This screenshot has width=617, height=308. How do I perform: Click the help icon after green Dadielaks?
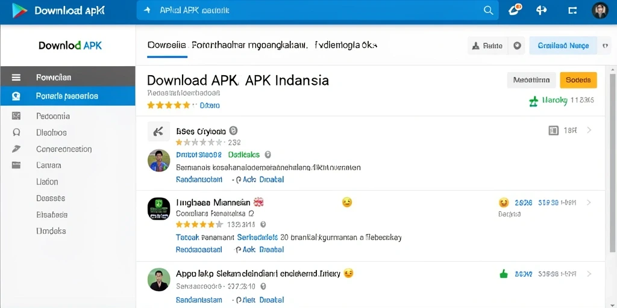click(268, 155)
